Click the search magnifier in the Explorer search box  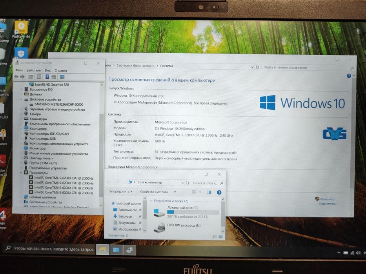click(221, 183)
